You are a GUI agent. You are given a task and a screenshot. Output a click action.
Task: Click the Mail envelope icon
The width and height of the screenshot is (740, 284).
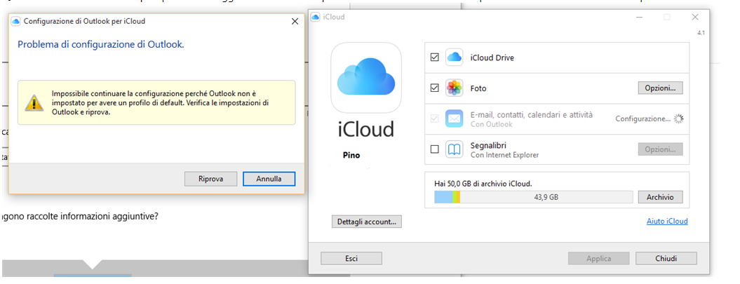(454, 119)
